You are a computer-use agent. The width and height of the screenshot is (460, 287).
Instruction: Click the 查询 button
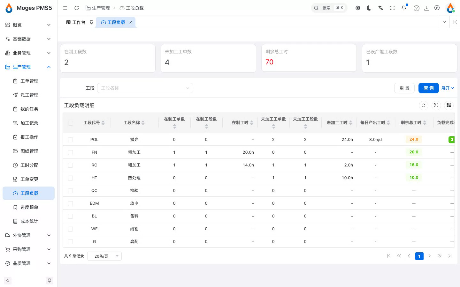(428, 88)
